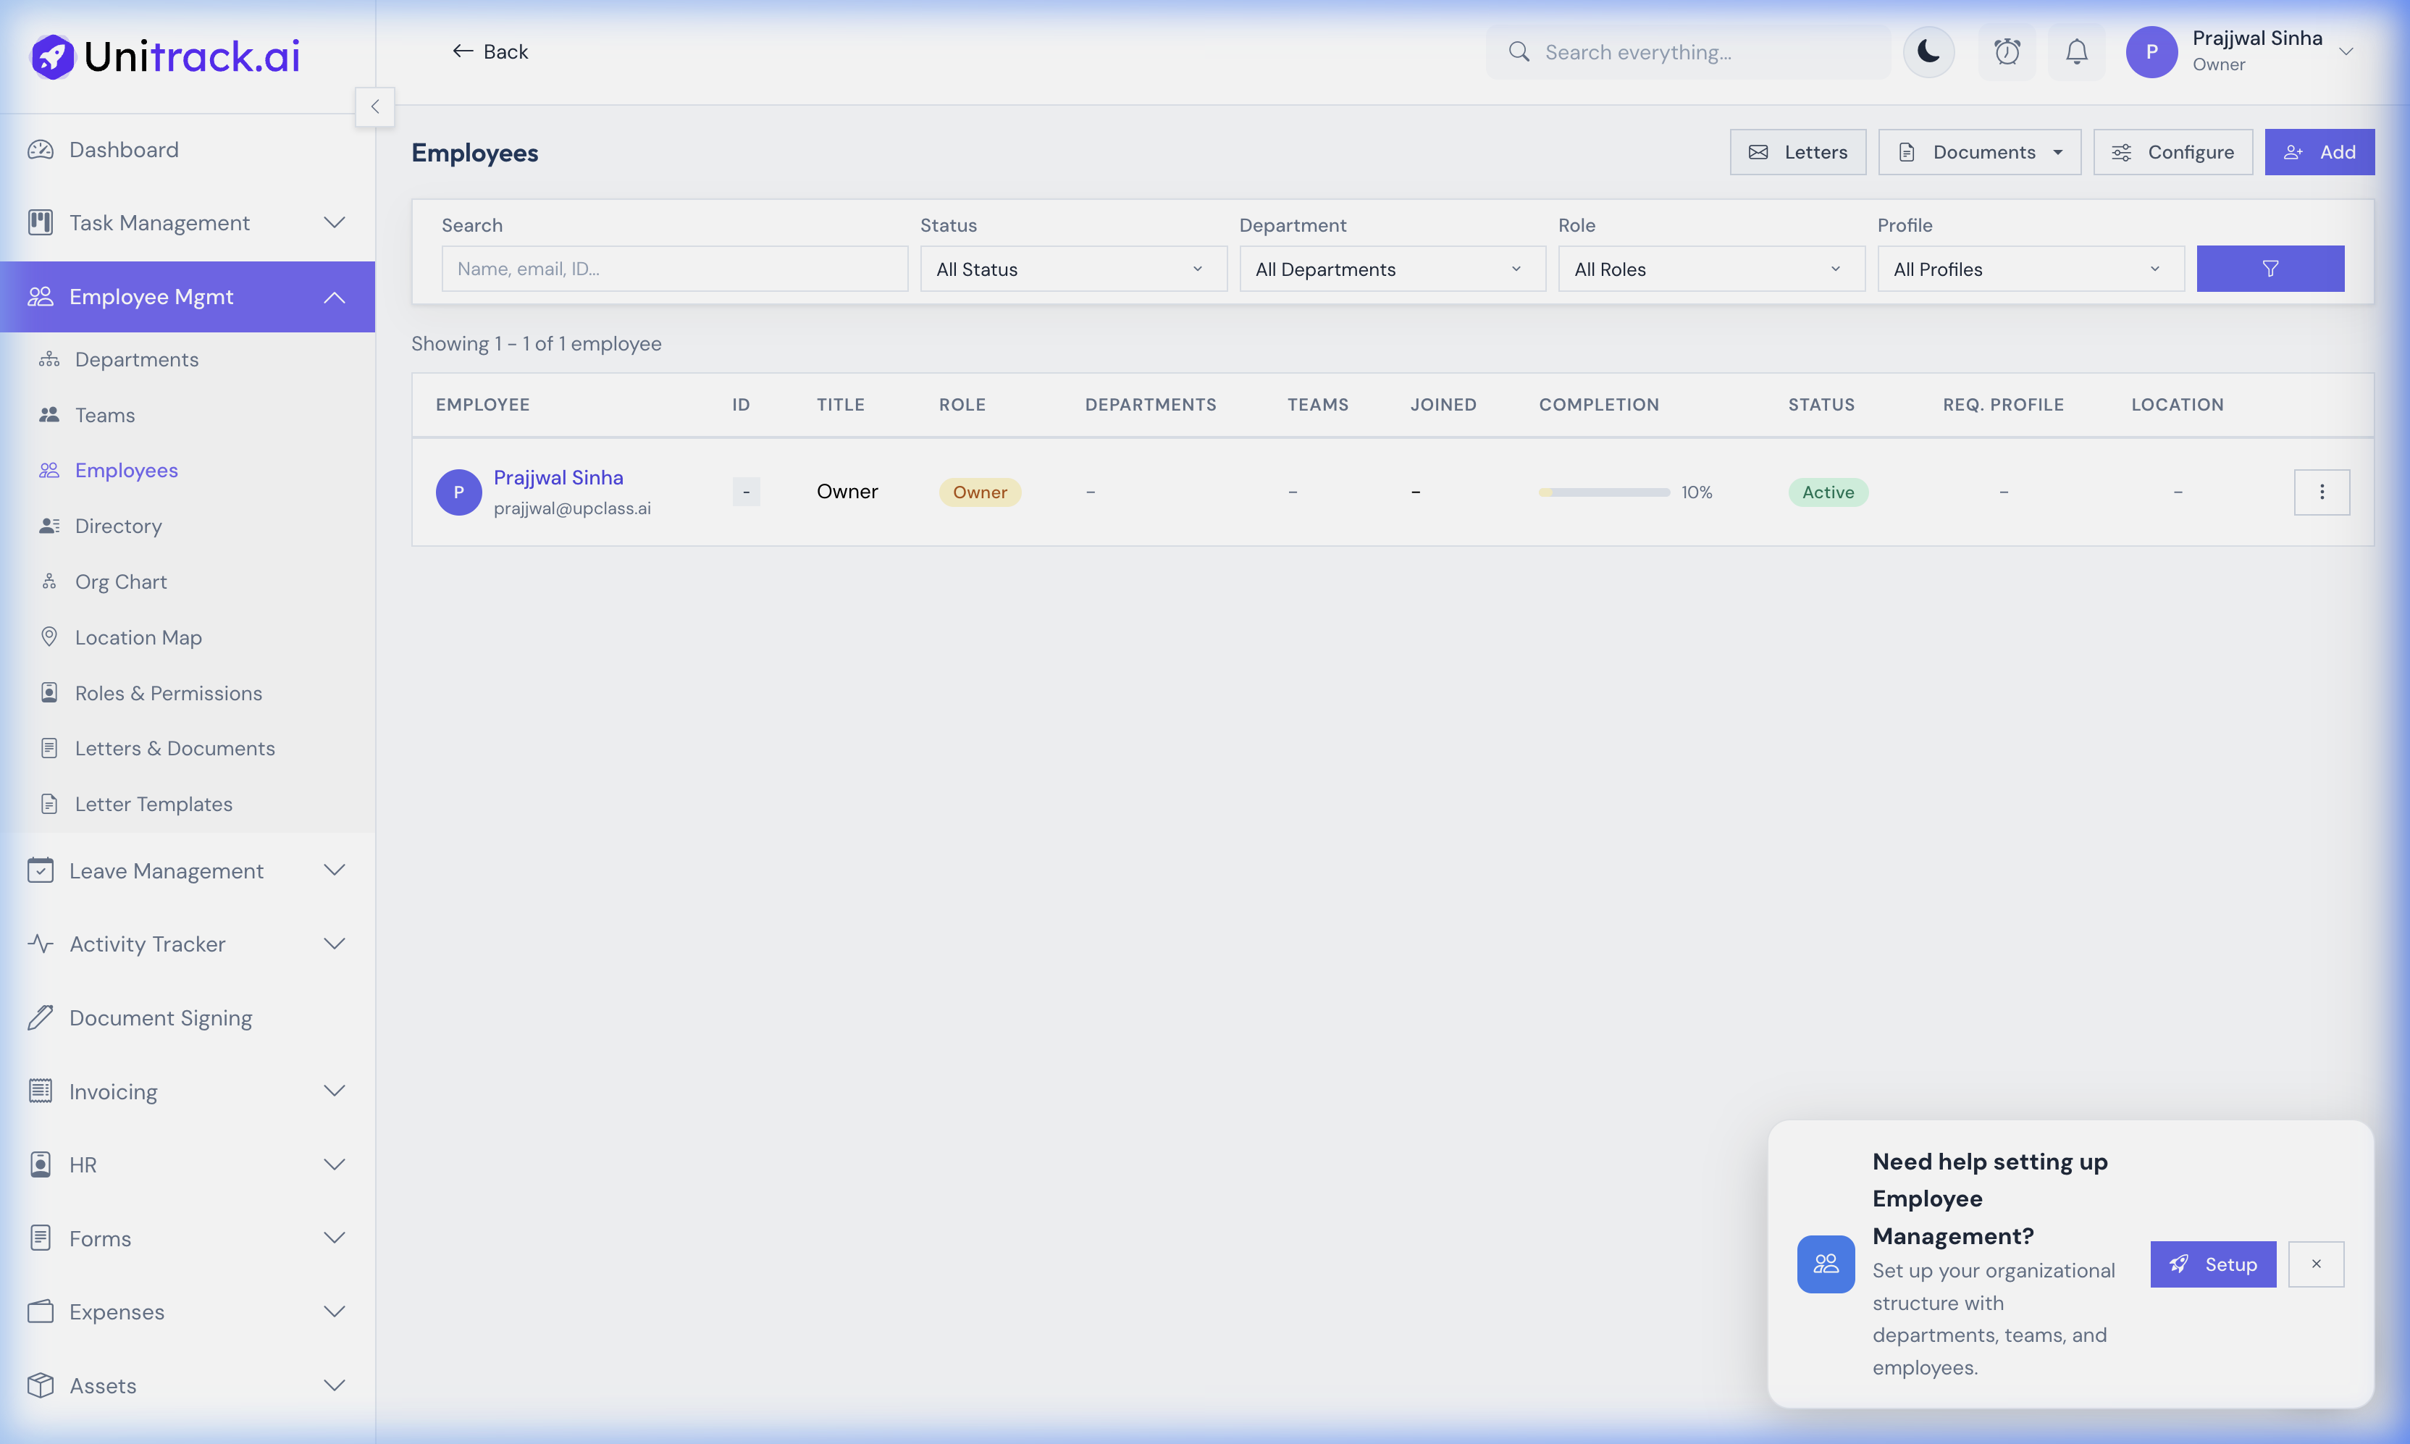Open the Org Chart view
The width and height of the screenshot is (2410, 1444).
pos(122,581)
